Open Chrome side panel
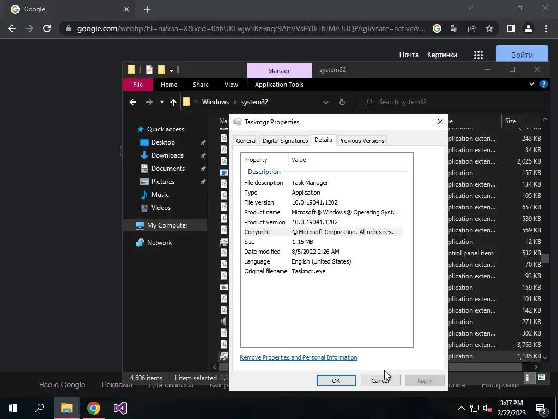 click(511, 28)
